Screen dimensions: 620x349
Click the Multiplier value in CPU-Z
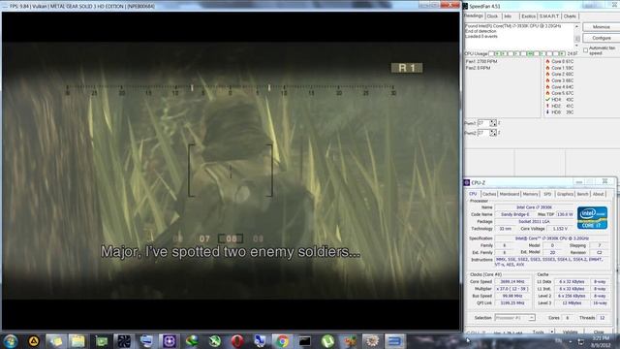[512, 289]
